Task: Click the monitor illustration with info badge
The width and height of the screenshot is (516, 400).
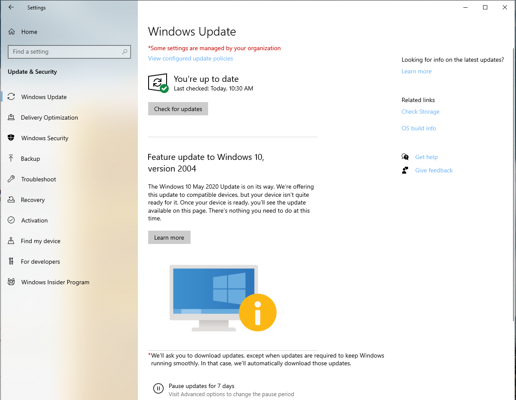Action: click(223, 298)
